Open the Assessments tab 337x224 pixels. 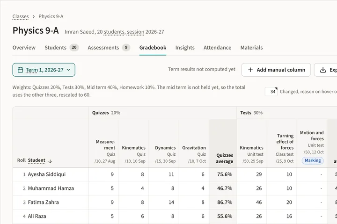pyautogui.click(x=109, y=48)
